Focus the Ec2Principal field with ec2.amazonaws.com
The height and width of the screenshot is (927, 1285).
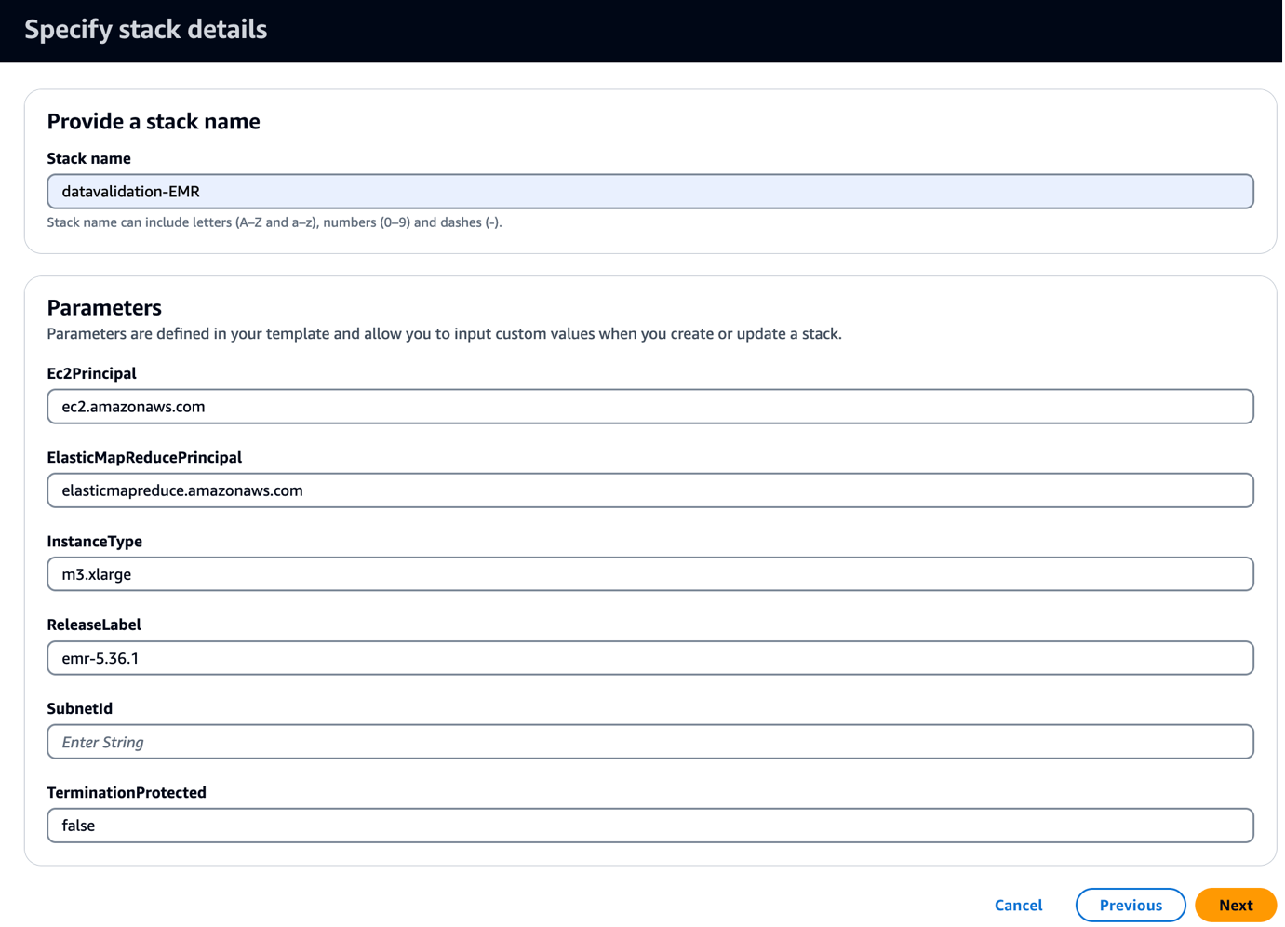[x=649, y=407]
